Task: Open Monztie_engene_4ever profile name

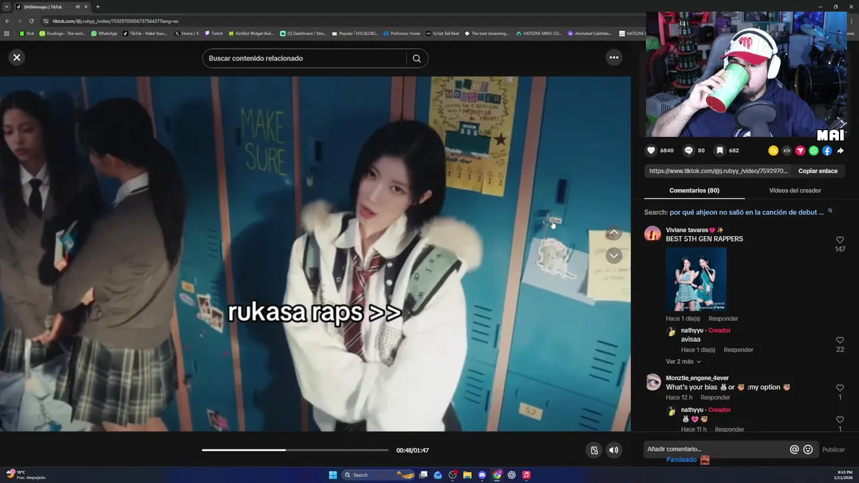Action: click(697, 378)
